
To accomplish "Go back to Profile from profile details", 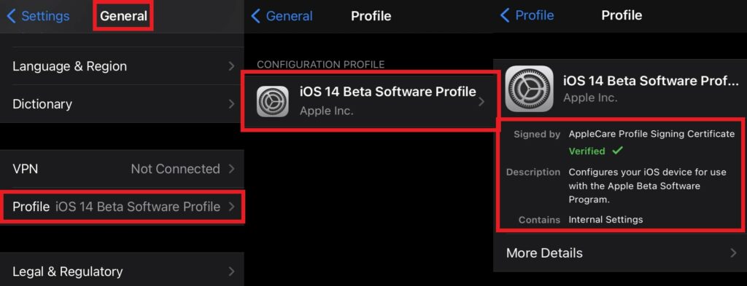I will point(527,16).
